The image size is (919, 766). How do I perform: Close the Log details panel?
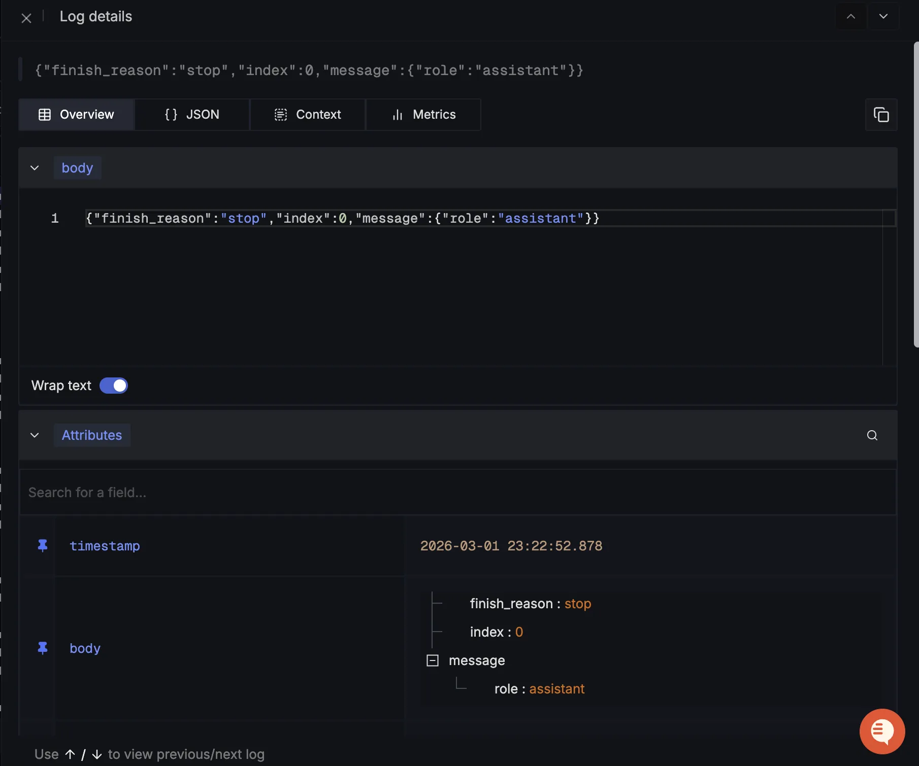click(x=26, y=19)
